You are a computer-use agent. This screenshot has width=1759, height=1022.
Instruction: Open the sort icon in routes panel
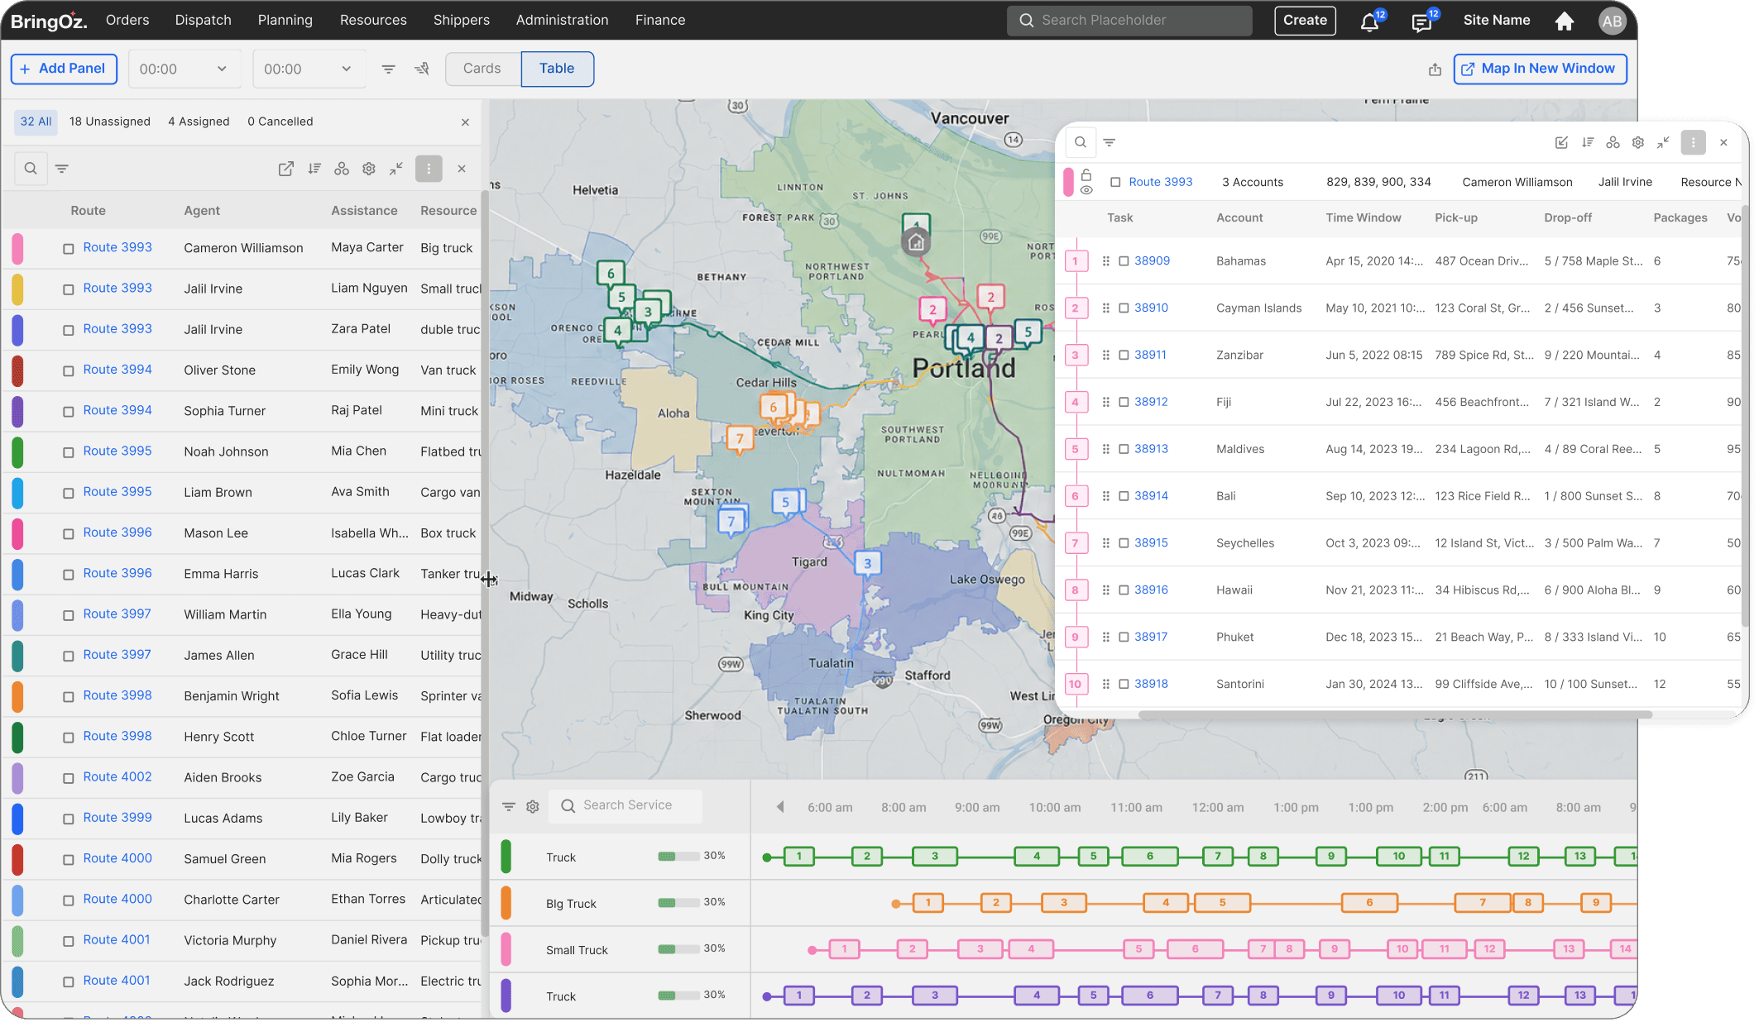[x=314, y=169]
